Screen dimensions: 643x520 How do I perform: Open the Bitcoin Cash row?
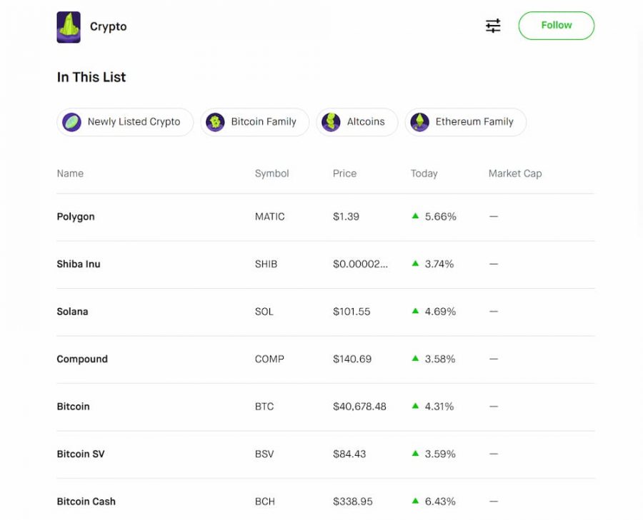[326, 499]
